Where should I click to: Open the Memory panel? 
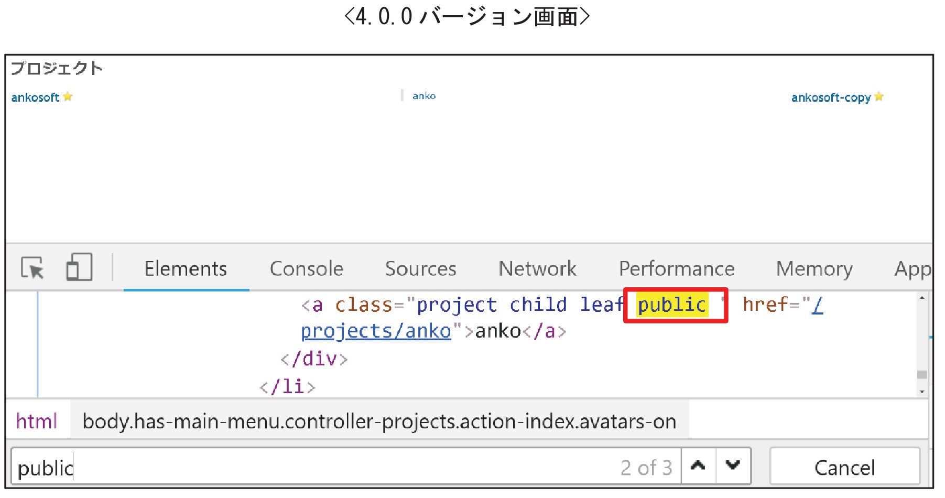814,268
